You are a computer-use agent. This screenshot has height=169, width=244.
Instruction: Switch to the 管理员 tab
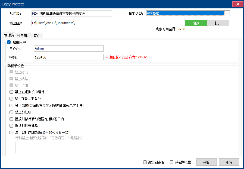(9, 35)
